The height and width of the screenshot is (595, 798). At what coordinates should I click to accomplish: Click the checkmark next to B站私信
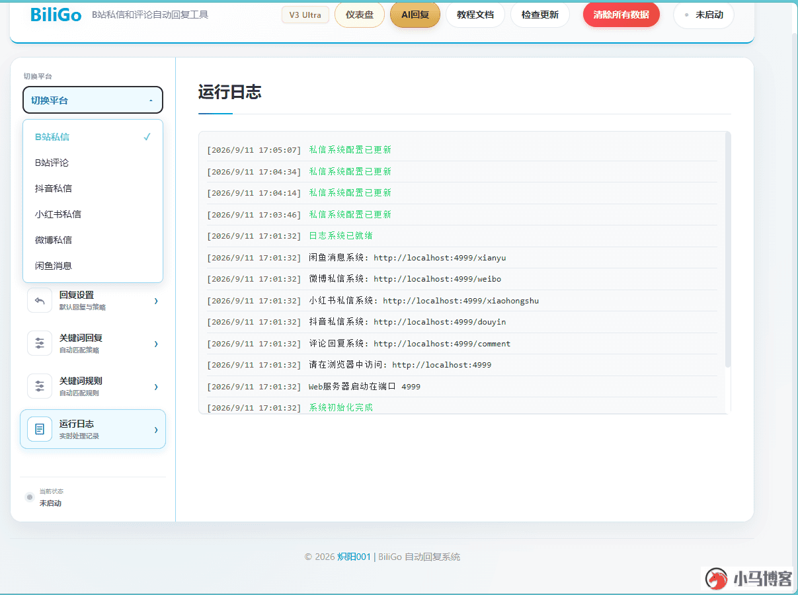click(147, 137)
